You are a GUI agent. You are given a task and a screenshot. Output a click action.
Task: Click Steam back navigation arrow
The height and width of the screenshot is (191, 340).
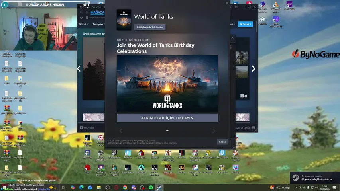point(81,12)
